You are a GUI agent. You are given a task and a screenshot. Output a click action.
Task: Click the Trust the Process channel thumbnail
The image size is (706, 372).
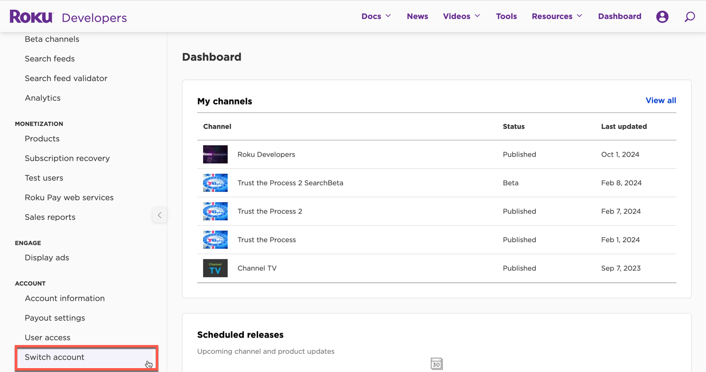[215, 240]
